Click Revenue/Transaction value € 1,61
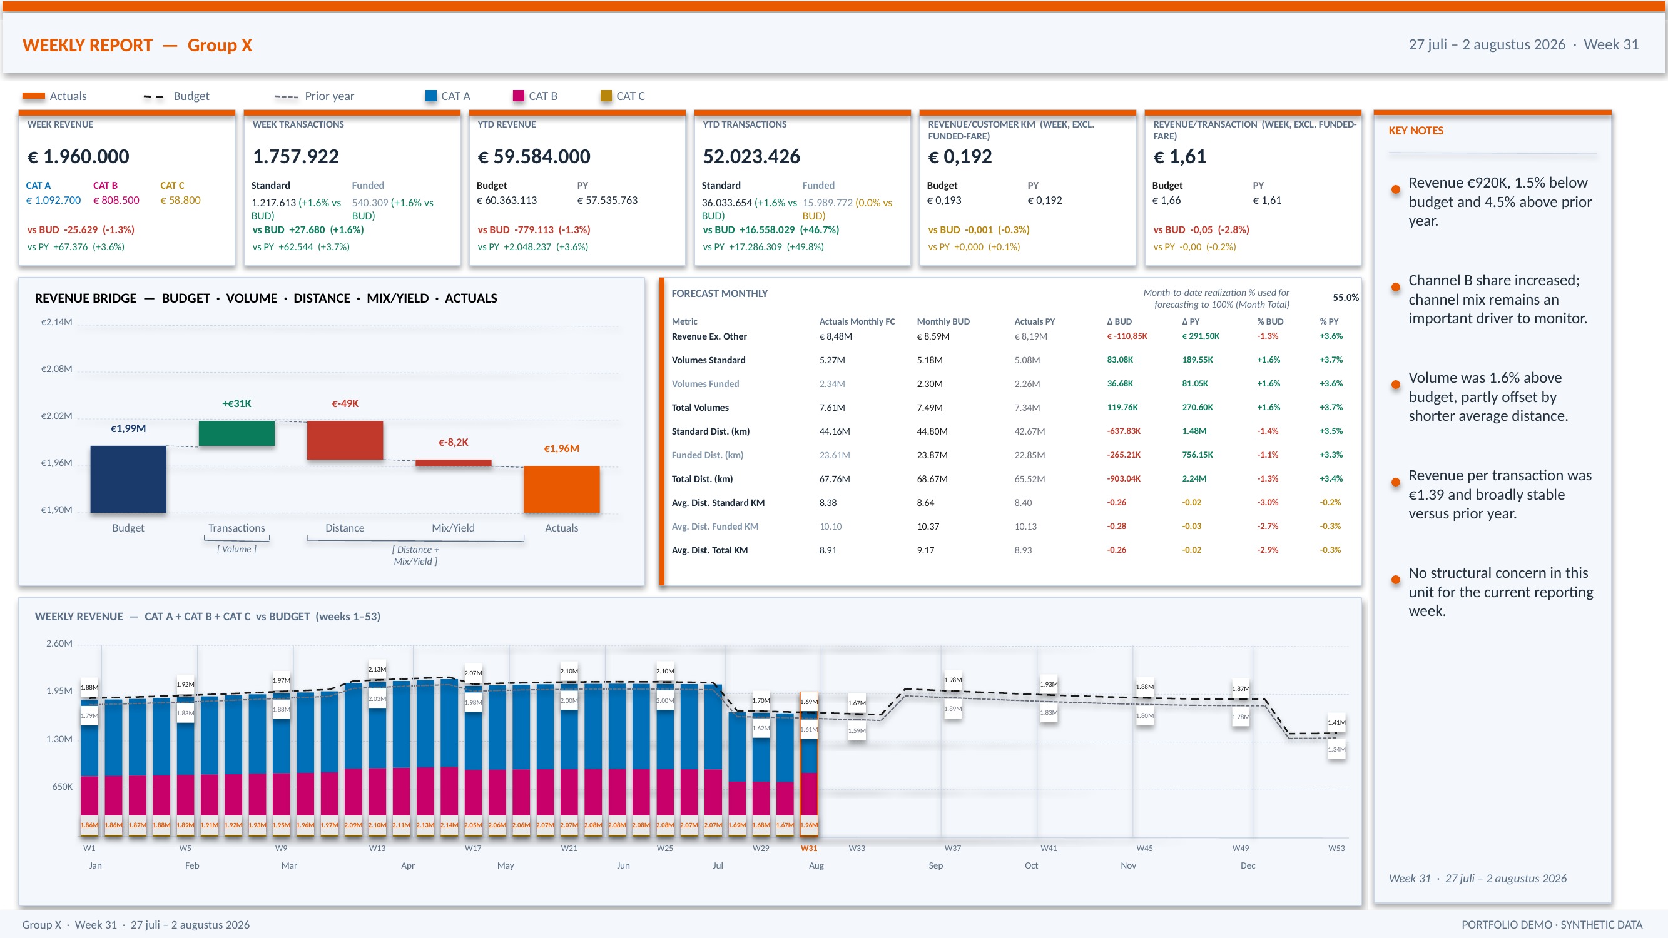 click(1180, 157)
